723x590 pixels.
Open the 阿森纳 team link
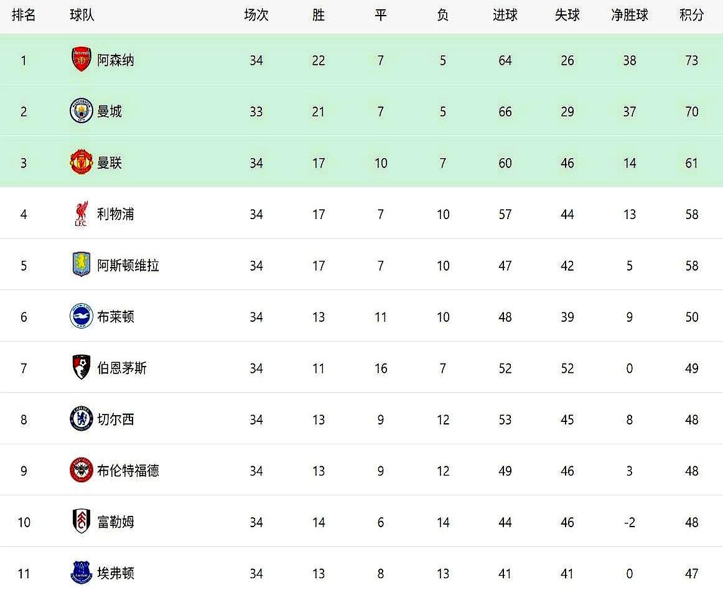116,60
